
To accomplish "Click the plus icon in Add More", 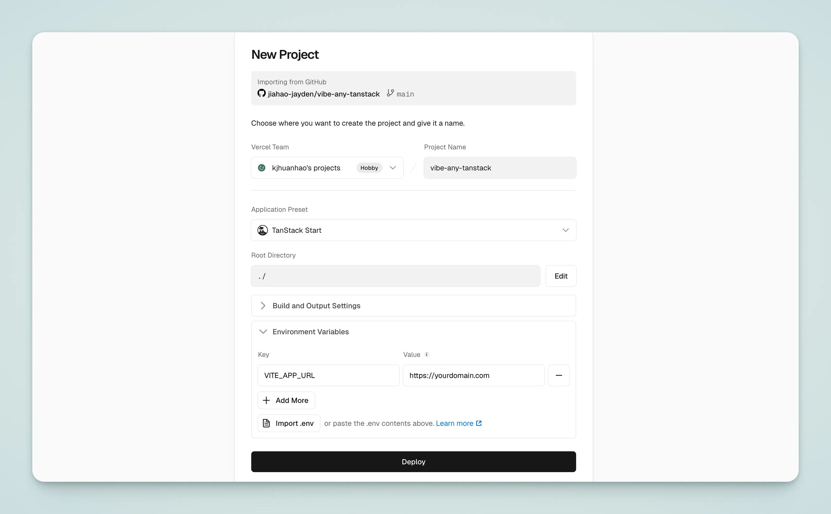I will (266, 400).
